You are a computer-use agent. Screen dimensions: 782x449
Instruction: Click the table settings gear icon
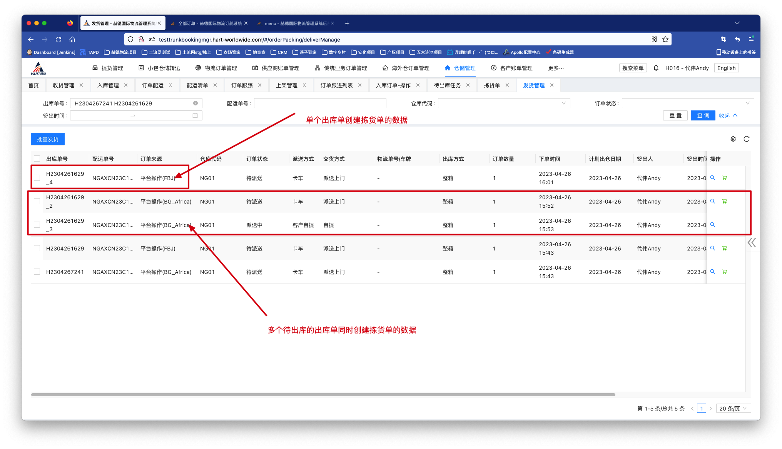tap(733, 139)
